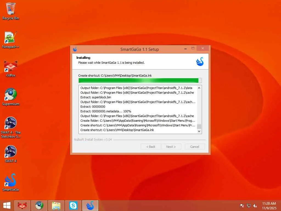Select the SWAT 4 desktop shortcut
Screen dimensions: 281x211
tap(11, 154)
